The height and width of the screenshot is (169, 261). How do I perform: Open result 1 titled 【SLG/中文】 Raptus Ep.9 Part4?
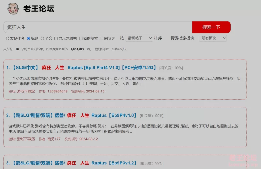[81, 68]
